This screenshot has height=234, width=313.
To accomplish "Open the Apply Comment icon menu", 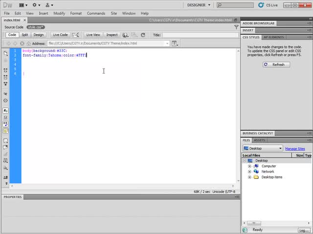I will [x=5, y=141].
